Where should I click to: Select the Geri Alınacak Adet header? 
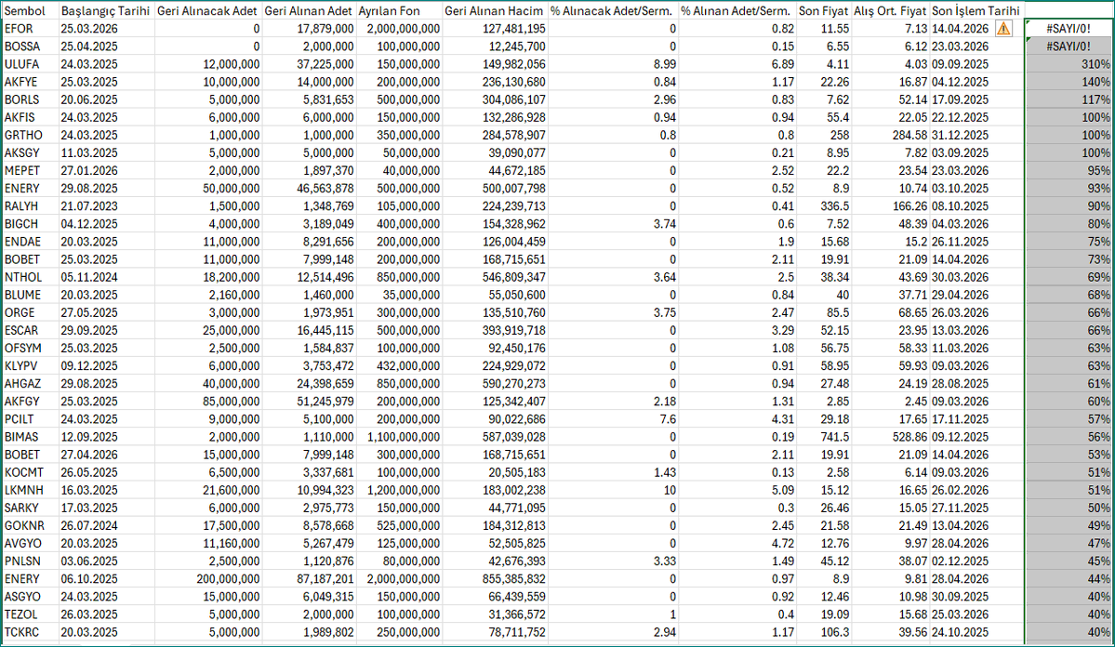tap(207, 10)
